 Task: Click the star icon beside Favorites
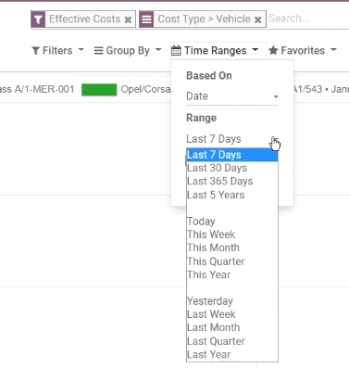[x=273, y=50]
